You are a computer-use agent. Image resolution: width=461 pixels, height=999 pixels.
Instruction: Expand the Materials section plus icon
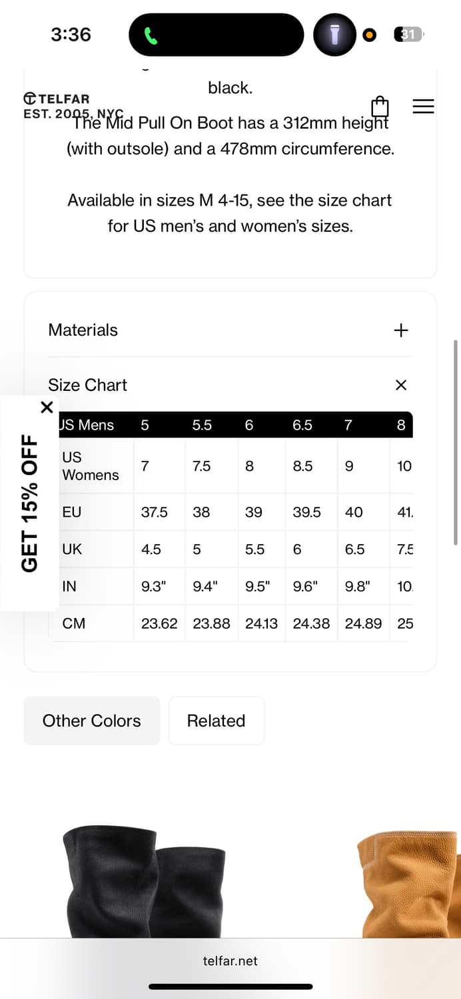(400, 330)
